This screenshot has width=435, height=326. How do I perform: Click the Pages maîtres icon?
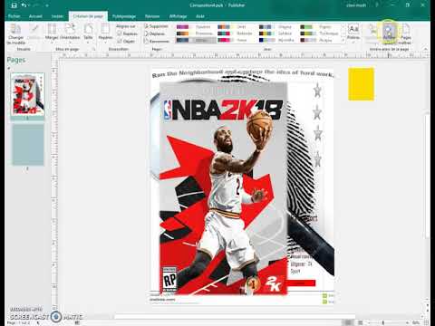tap(406, 34)
